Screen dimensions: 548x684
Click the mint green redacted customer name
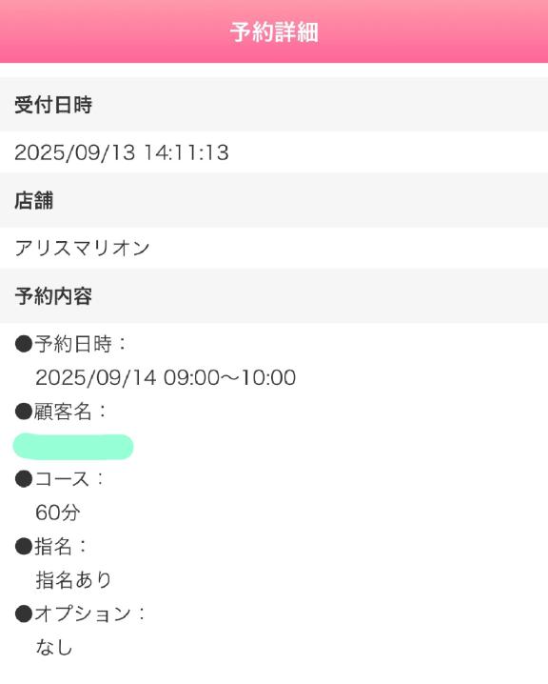[x=73, y=447]
